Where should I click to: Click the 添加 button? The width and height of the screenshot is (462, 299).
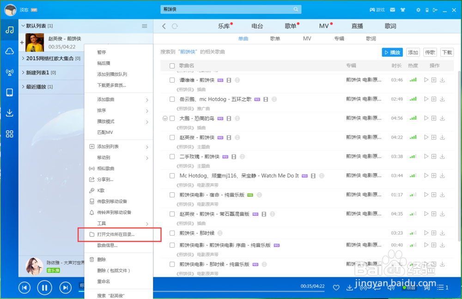(413, 52)
